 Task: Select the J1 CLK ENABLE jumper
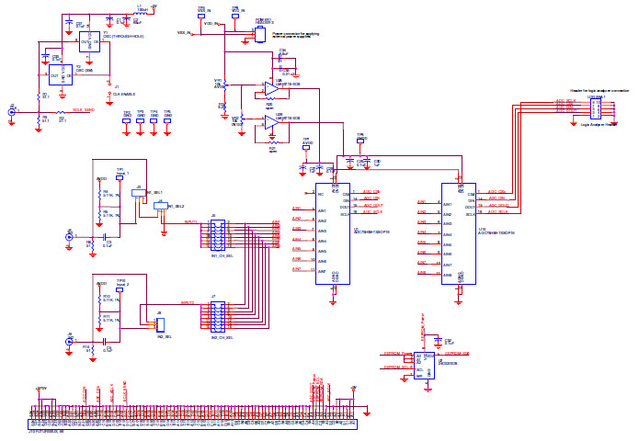(109, 89)
